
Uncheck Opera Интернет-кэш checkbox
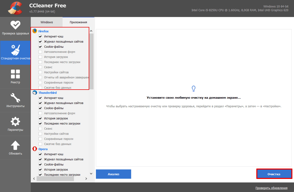[x=40, y=154]
